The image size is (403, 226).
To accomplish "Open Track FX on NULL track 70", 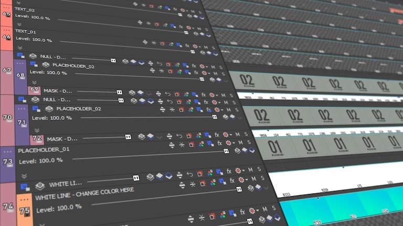I will [206, 102].
